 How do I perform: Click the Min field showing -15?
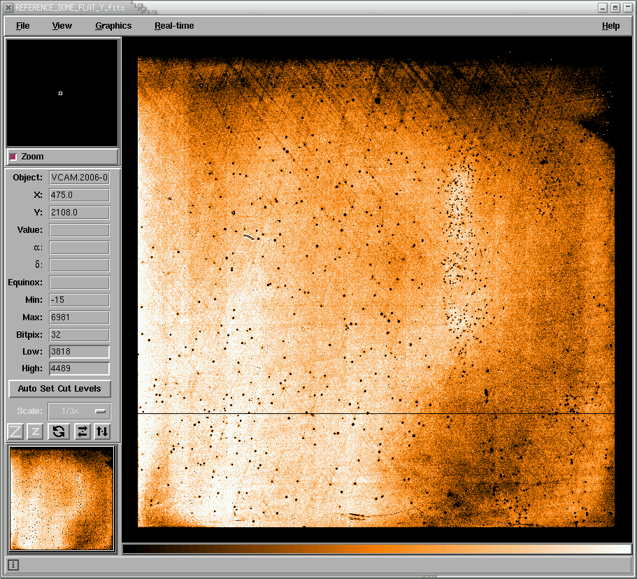tap(79, 300)
